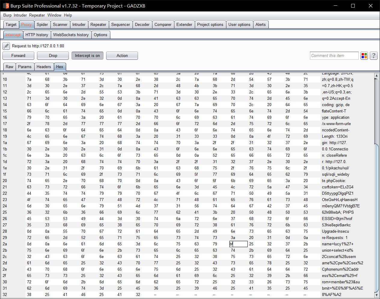
Task: Open the Window menu
Action: point(54,15)
